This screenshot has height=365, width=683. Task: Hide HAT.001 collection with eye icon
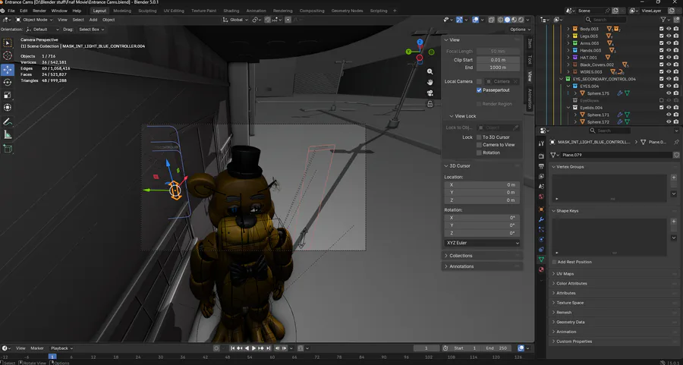(x=669, y=58)
